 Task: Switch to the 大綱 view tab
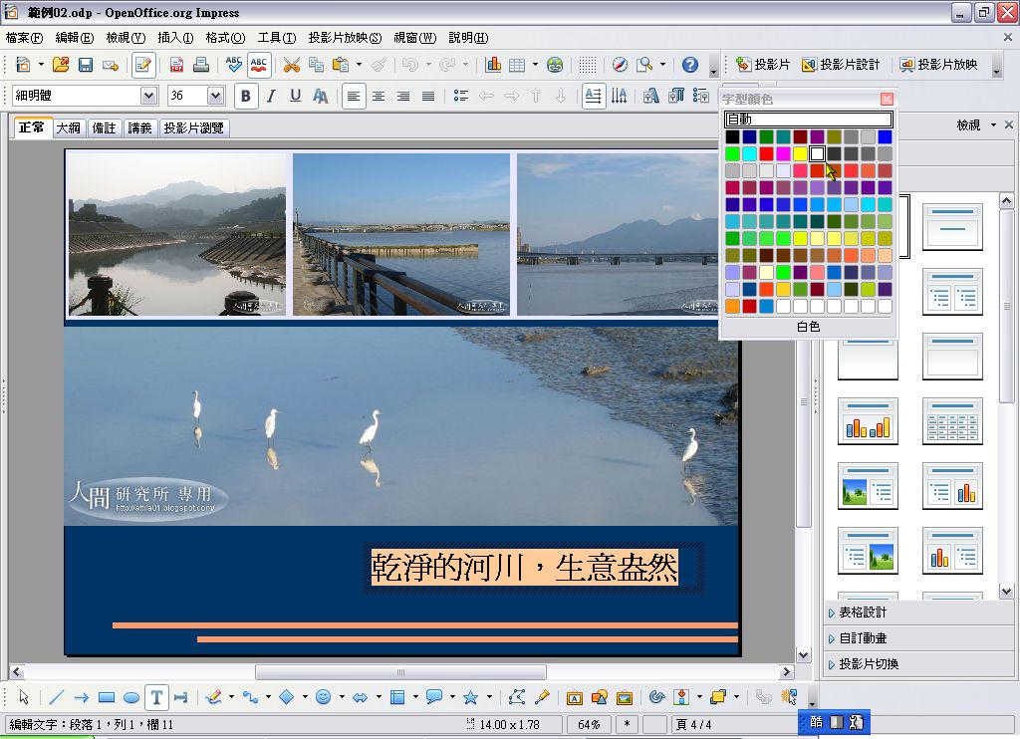pos(69,128)
